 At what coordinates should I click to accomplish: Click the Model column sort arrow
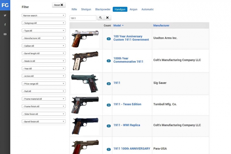pos(123,26)
